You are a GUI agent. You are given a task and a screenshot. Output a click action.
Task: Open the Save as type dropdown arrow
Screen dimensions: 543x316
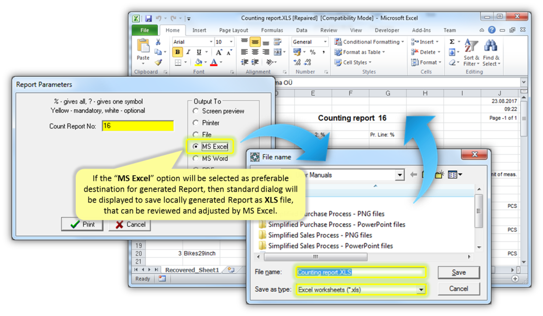pos(421,290)
